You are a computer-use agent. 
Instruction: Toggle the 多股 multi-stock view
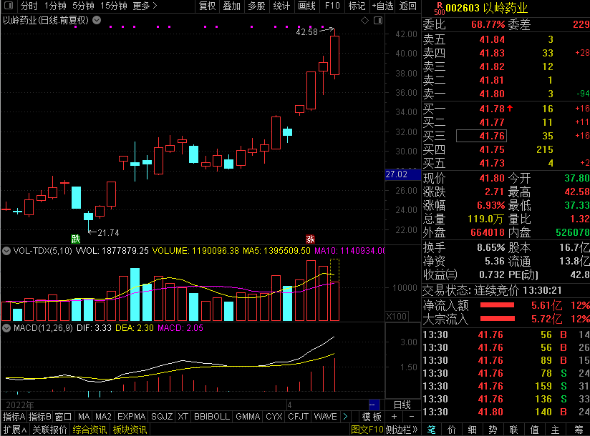click(256, 6)
